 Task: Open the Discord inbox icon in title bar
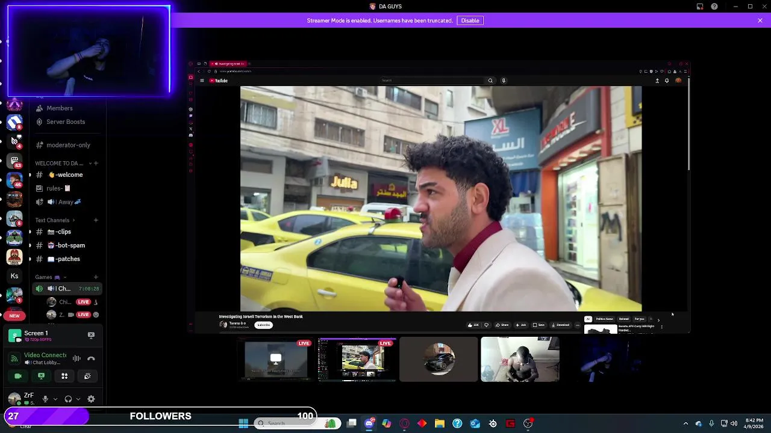click(700, 7)
